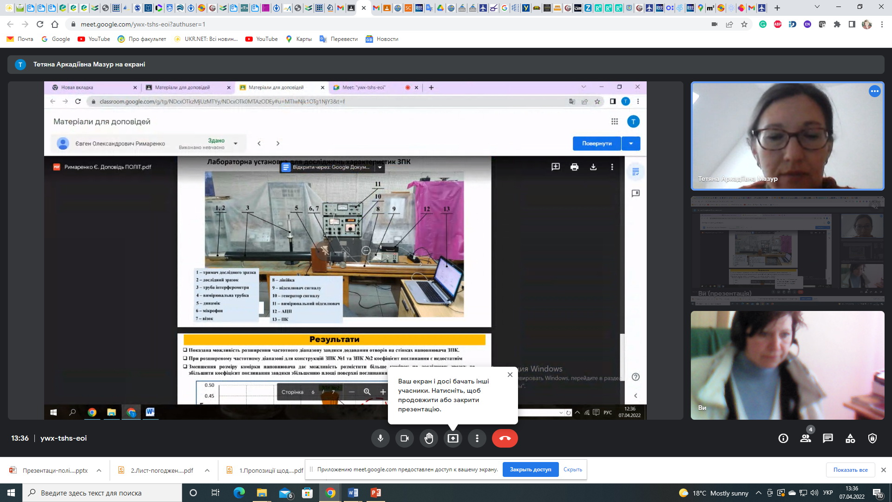The image size is (892, 502).
Task: Expand Презентаци-полі pptx download options
Action: click(99, 470)
